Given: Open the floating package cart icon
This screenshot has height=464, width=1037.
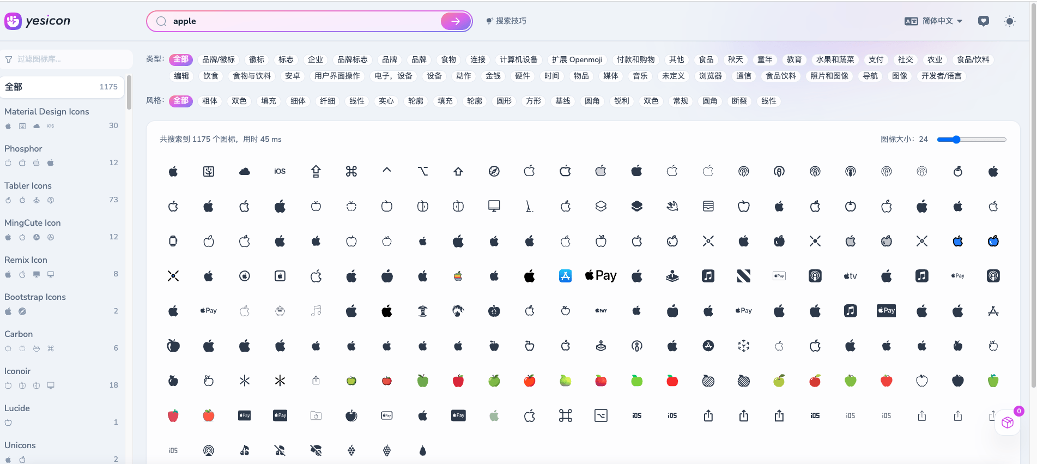Looking at the screenshot, I should 1008,423.
